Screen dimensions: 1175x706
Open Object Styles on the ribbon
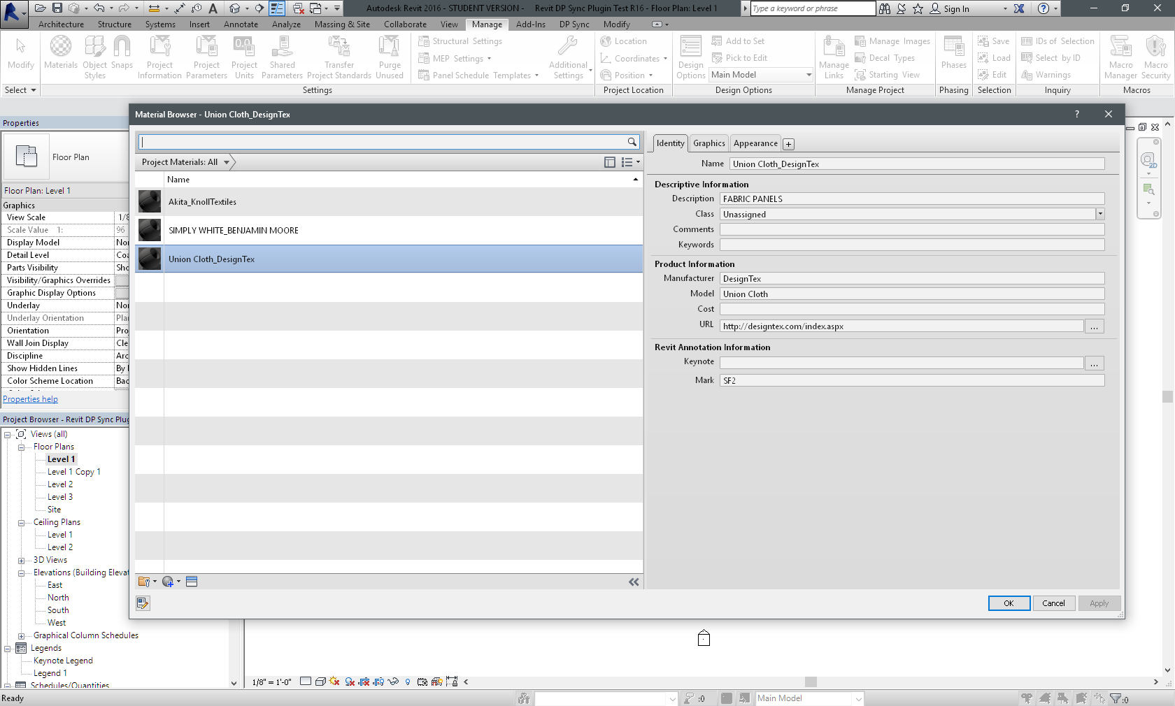tap(95, 57)
